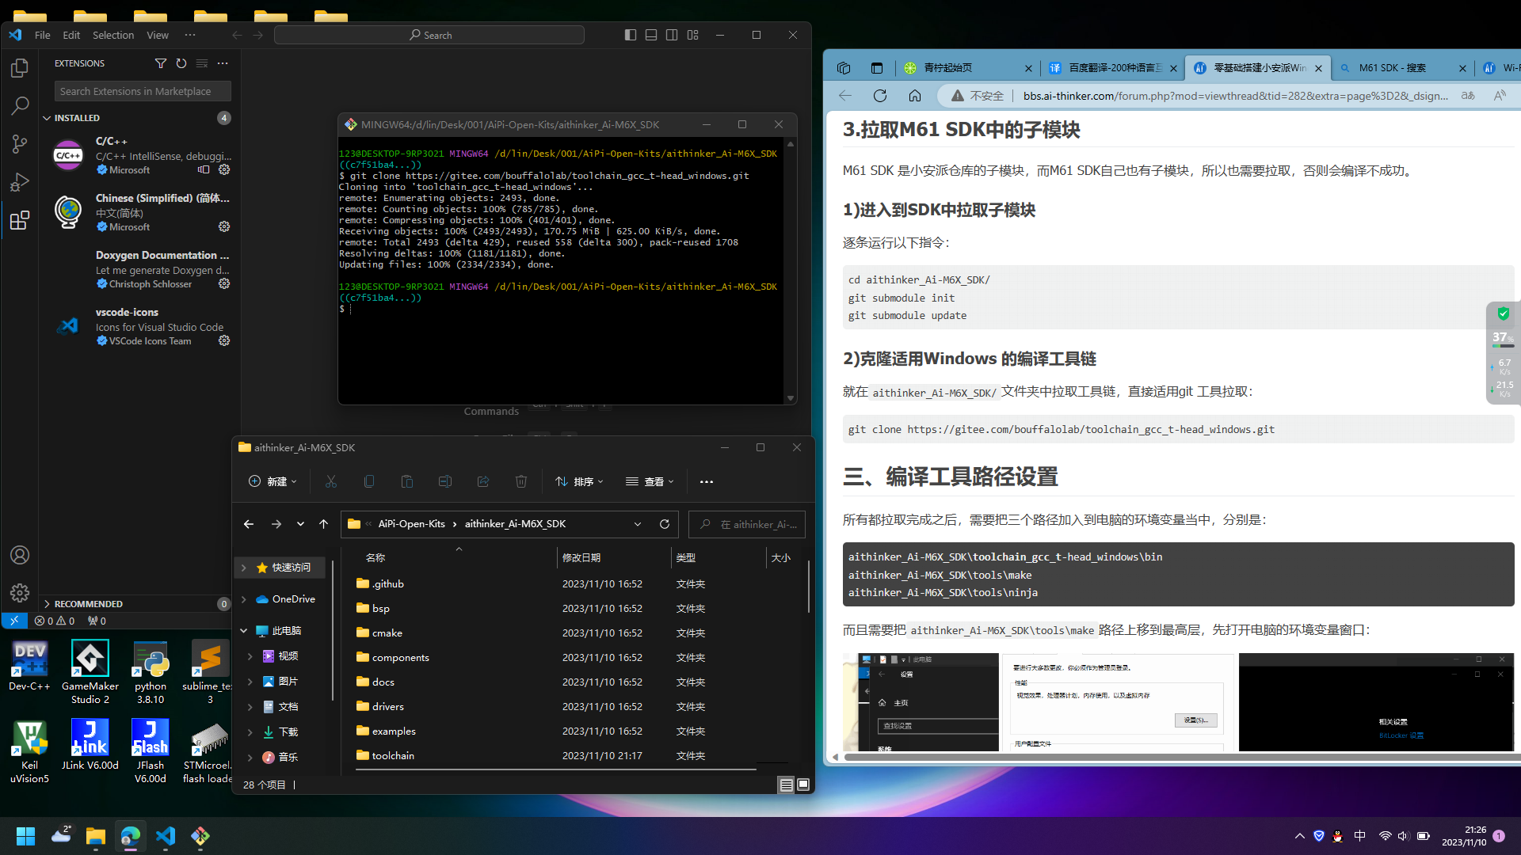Collapse 此电脑 in navigation pane
This screenshot has width=1521, height=855.
click(x=244, y=631)
